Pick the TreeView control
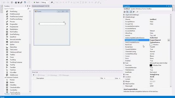The image size is (175, 98). (x=13, y=70)
